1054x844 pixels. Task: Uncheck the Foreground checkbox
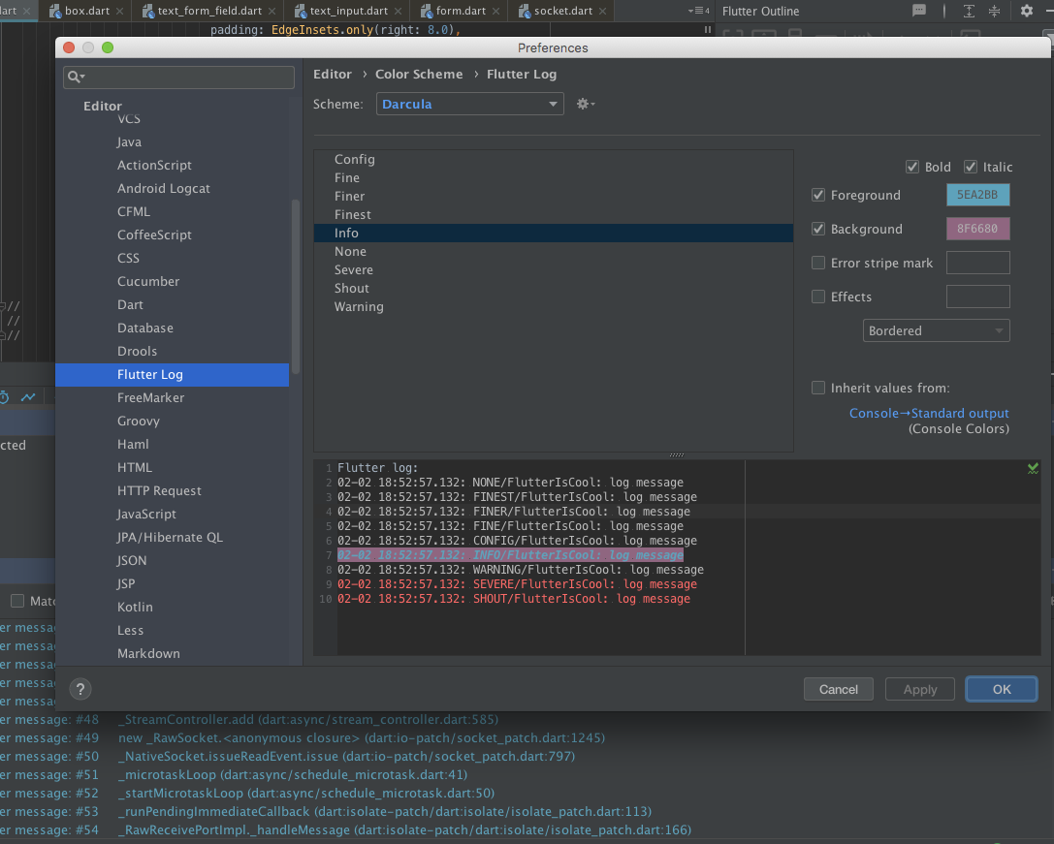(818, 195)
